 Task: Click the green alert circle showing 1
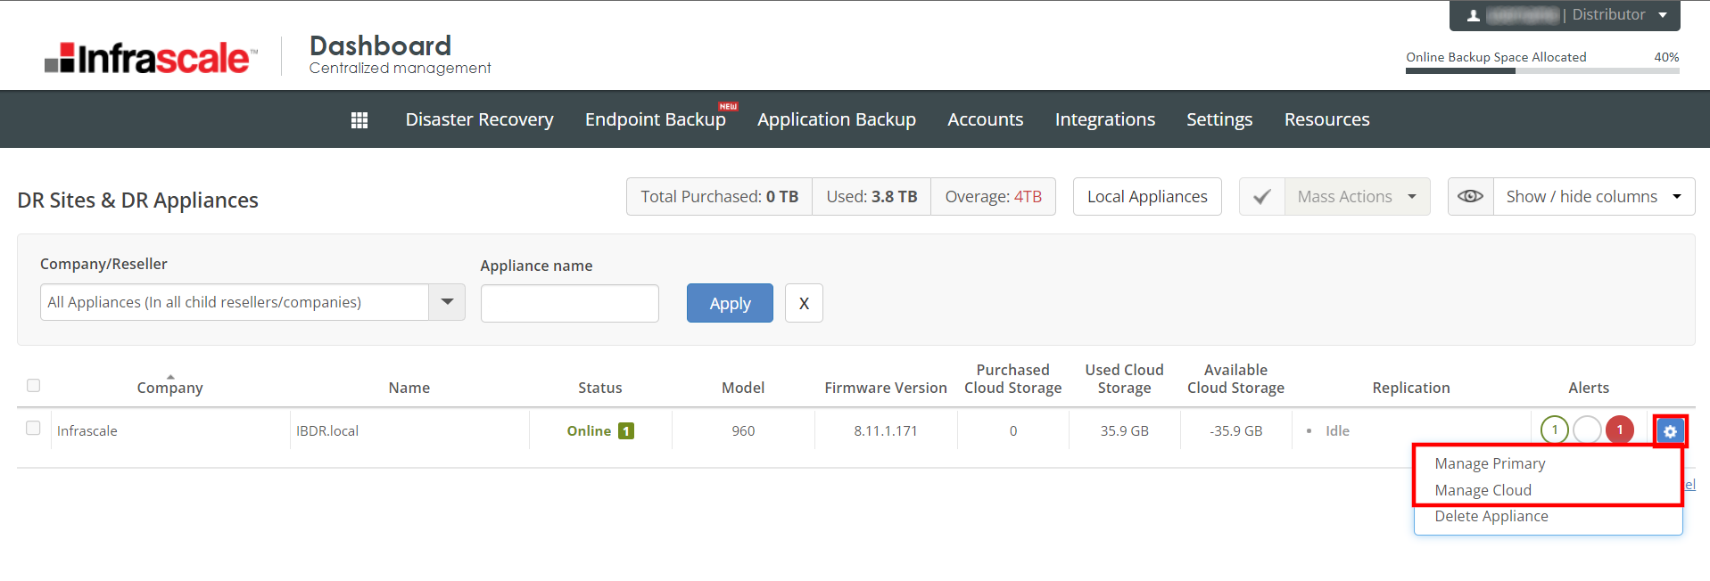click(x=1555, y=430)
